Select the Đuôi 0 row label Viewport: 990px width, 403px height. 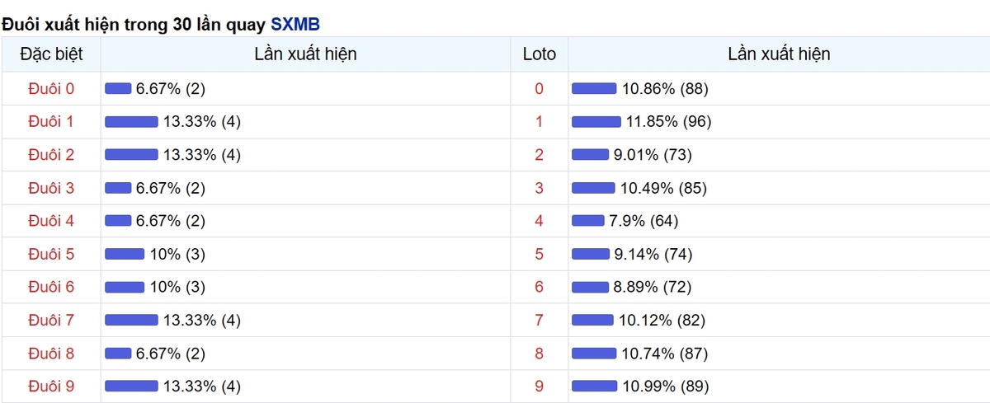click(51, 89)
